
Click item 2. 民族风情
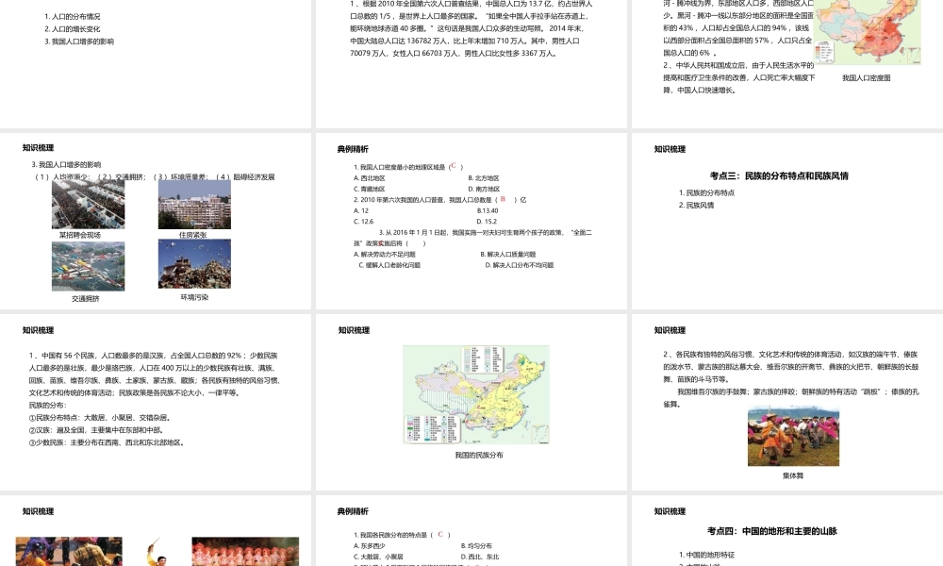pyautogui.click(x=697, y=205)
